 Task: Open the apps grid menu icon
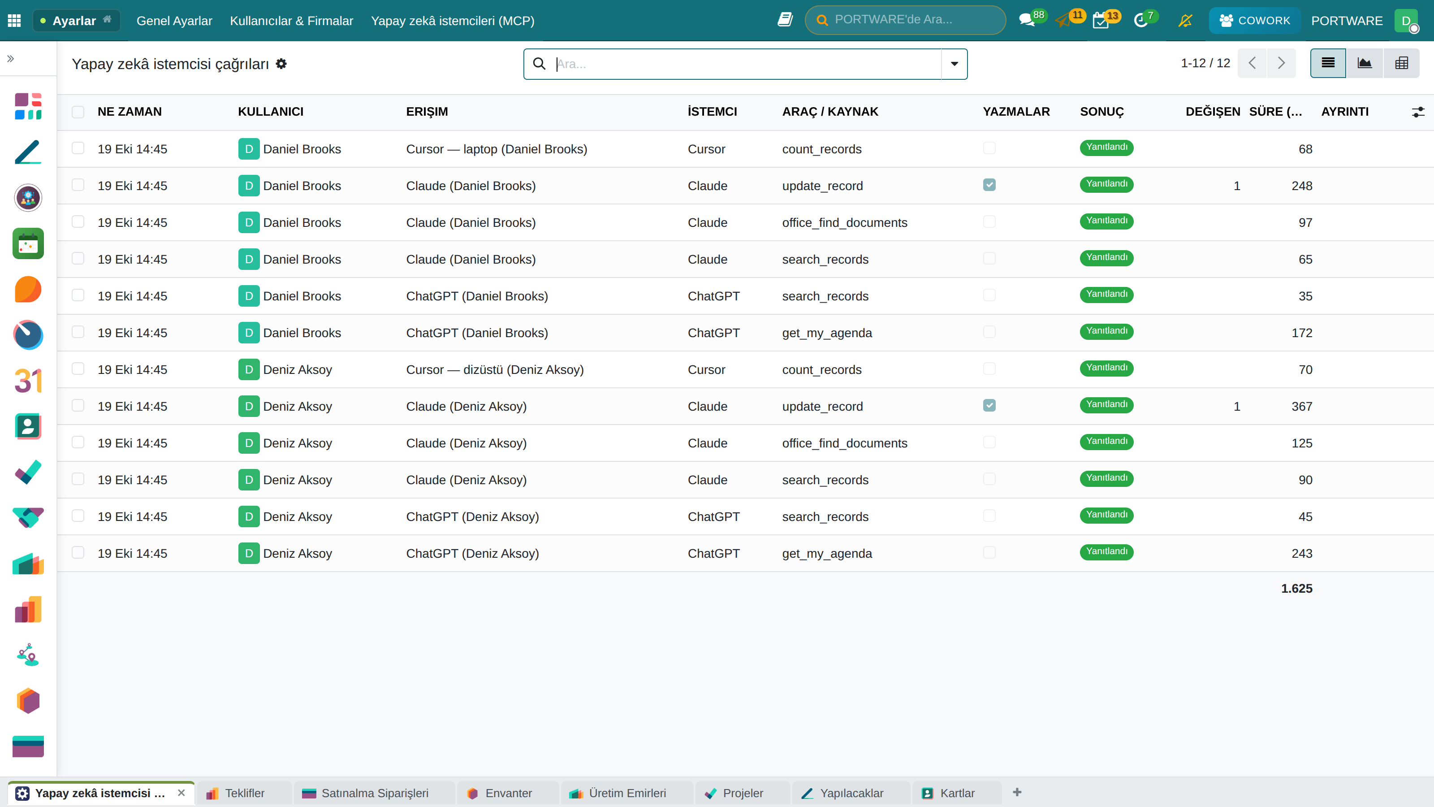click(14, 21)
